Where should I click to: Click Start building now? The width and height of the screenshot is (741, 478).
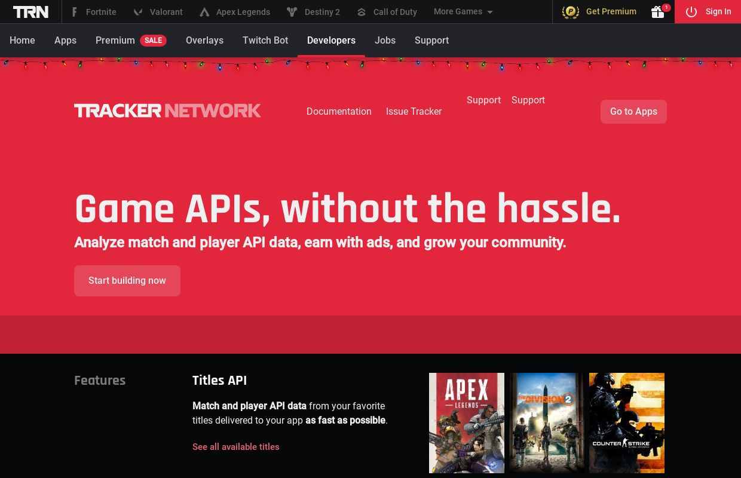(127, 281)
